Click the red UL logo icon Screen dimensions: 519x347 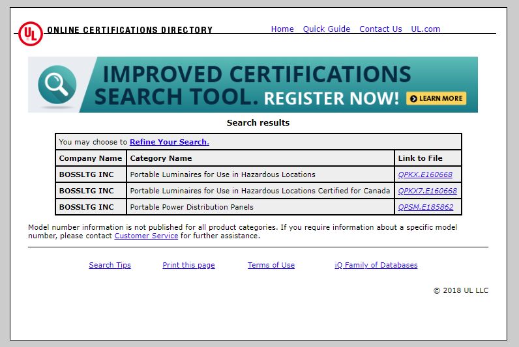coord(30,34)
